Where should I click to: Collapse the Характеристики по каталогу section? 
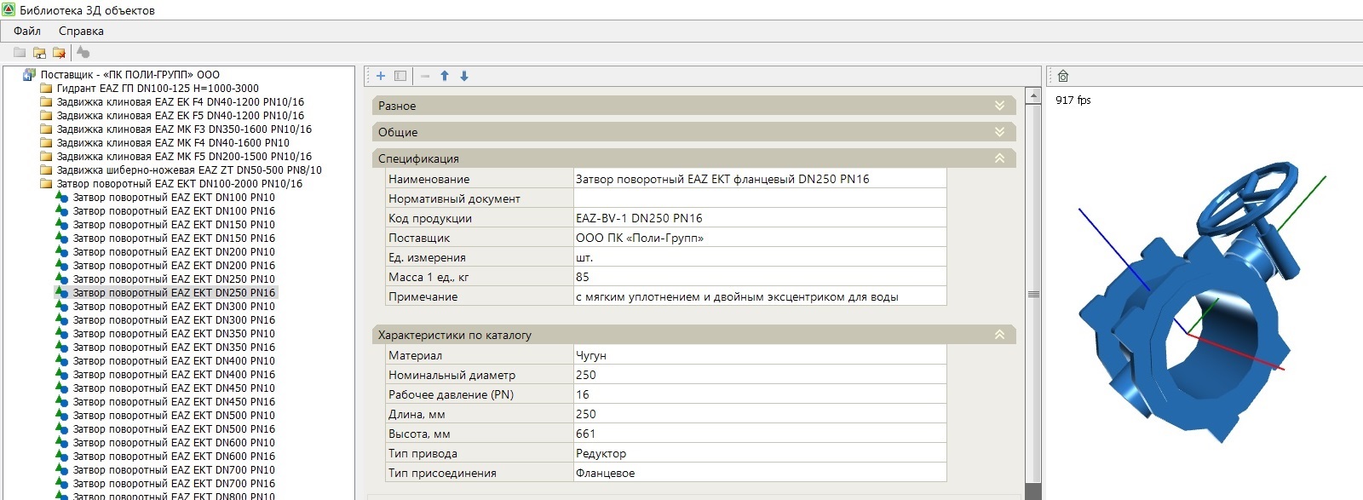[999, 335]
